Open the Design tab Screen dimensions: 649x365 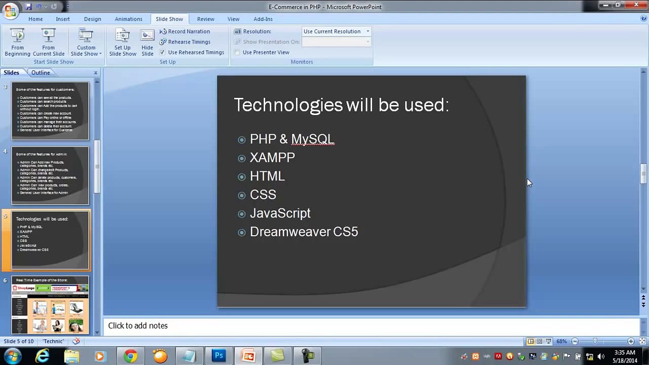coord(92,19)
